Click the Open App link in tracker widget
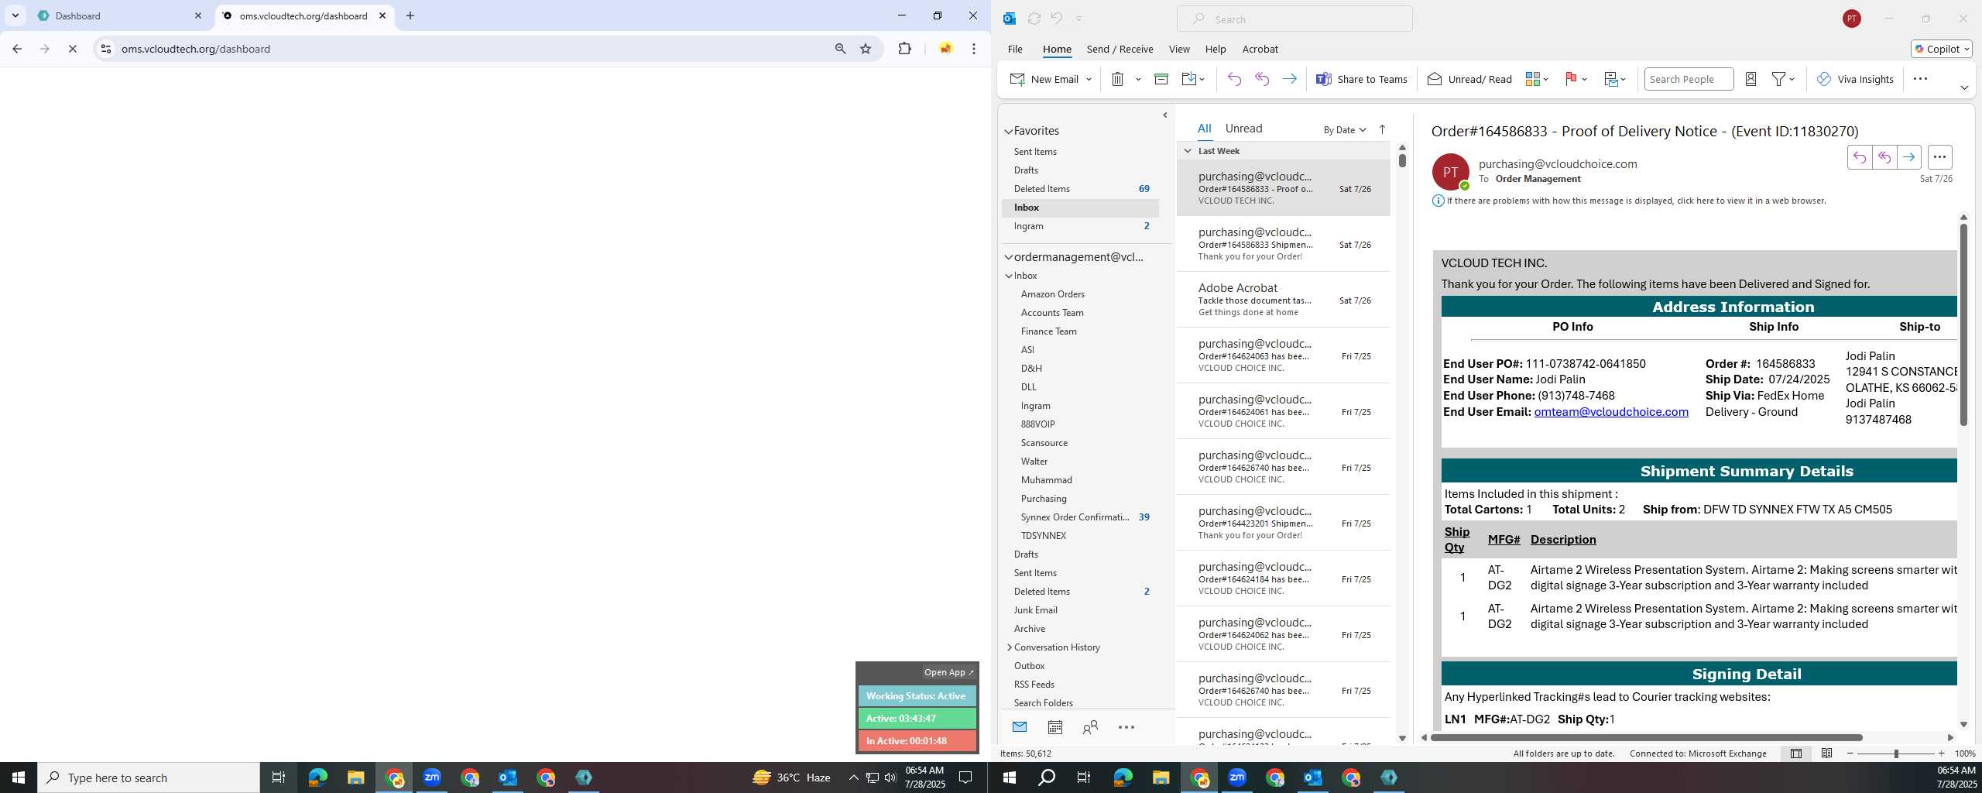This screenshot has width=1982, height=793. coord(948,672)
